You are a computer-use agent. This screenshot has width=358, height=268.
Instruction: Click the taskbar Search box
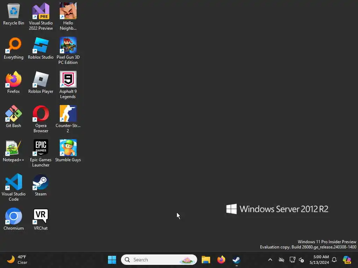coord(159,260)
